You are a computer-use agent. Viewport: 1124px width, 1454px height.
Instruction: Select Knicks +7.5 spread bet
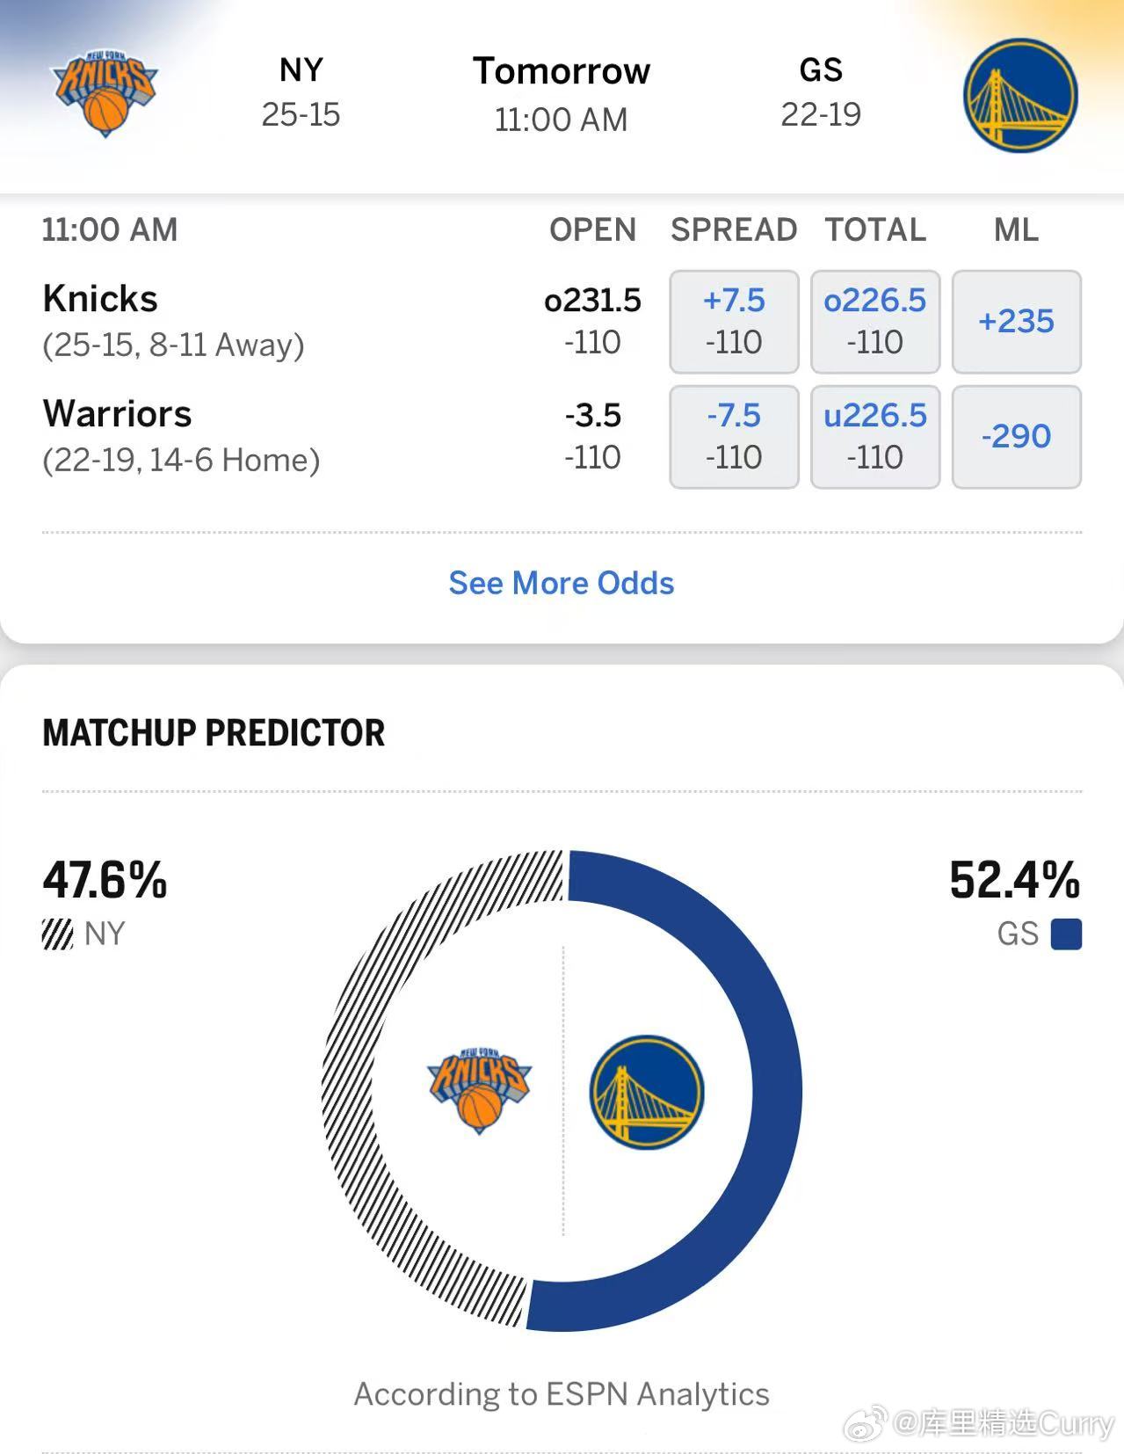pyautogui.click(x=734, y=321)
